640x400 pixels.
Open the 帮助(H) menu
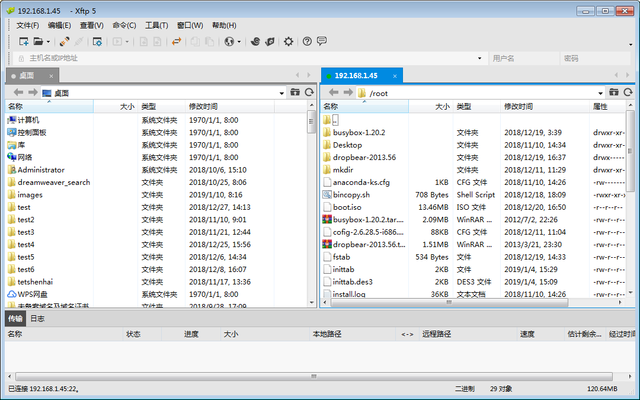pyautogui.click(x=224, y=25)
